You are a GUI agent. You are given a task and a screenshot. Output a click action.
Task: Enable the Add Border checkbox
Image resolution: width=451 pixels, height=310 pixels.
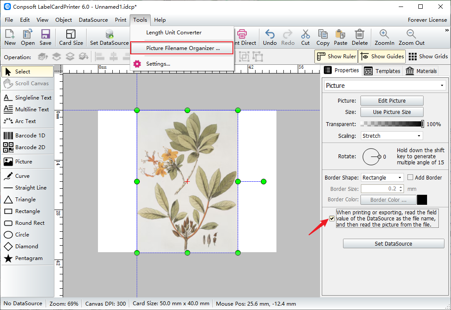pyautogui.click(x=410, y=177)
